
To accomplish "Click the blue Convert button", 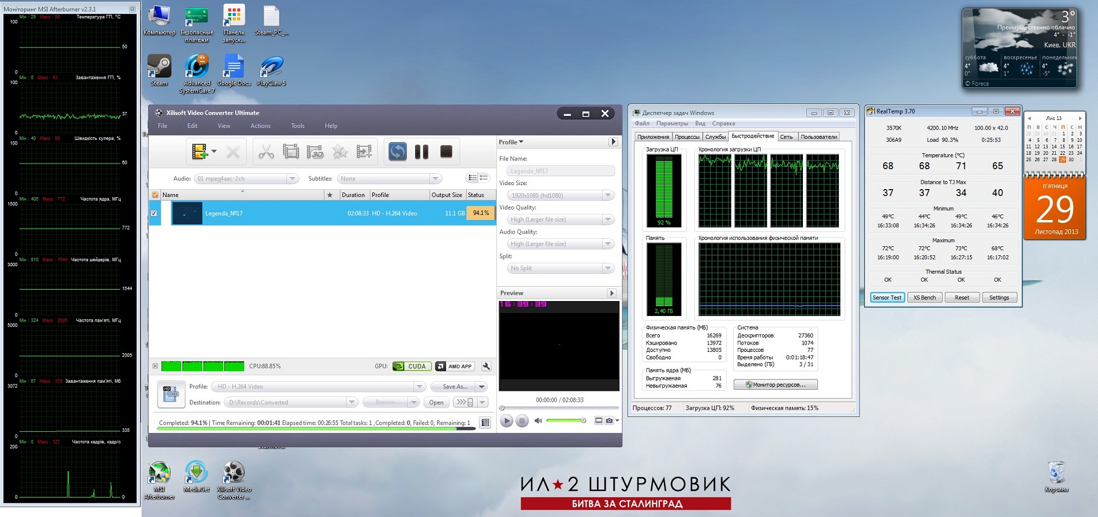I will click(x=397, y=151).
